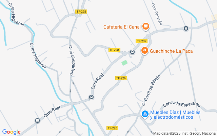Click the bus stop near the Google logo
217x136 pixels.
[37, 121]
